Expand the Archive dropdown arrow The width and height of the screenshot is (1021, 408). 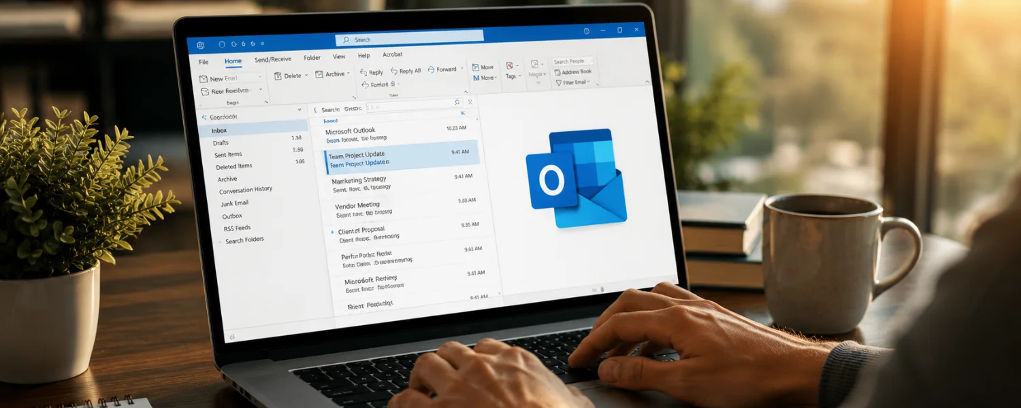[349, 73]
